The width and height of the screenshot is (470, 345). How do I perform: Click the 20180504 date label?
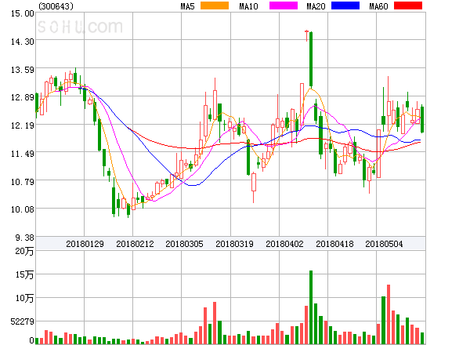pos(384,244)
